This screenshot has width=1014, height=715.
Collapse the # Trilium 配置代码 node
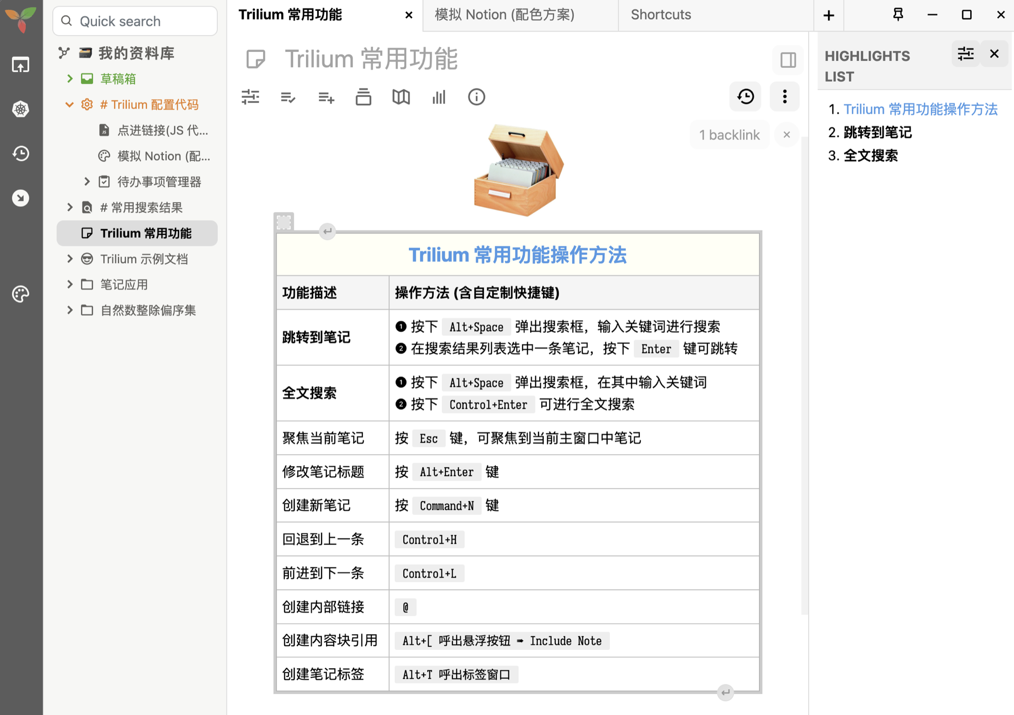click(70, 104)
